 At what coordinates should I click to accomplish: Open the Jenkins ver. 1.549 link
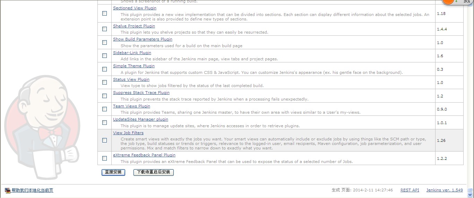(x=445, y=190)
